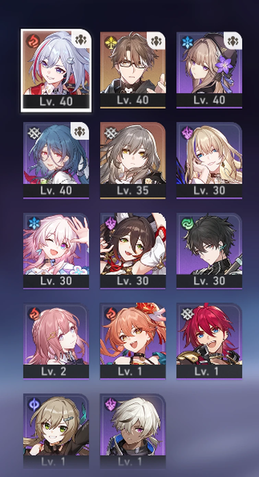The height and width of the screenshot is (477, 259).
Task: Click the team badge icon on blue-haired character
Action: pyautogui.click(x=80, y=132)
